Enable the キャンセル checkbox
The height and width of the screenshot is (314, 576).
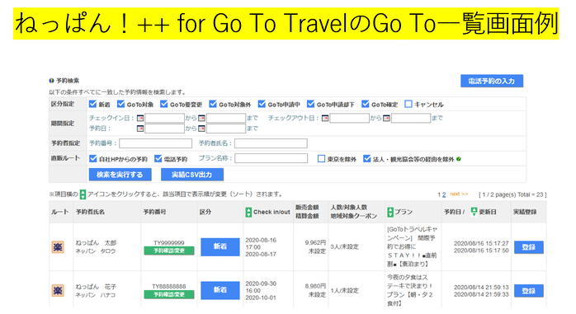pos(408,104)
